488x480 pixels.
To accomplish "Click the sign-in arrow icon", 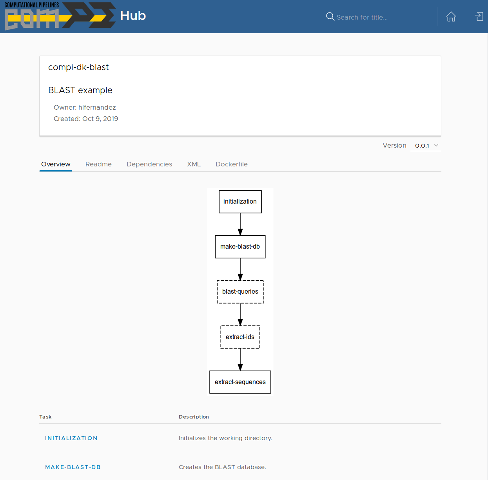I will coord(479,16).
